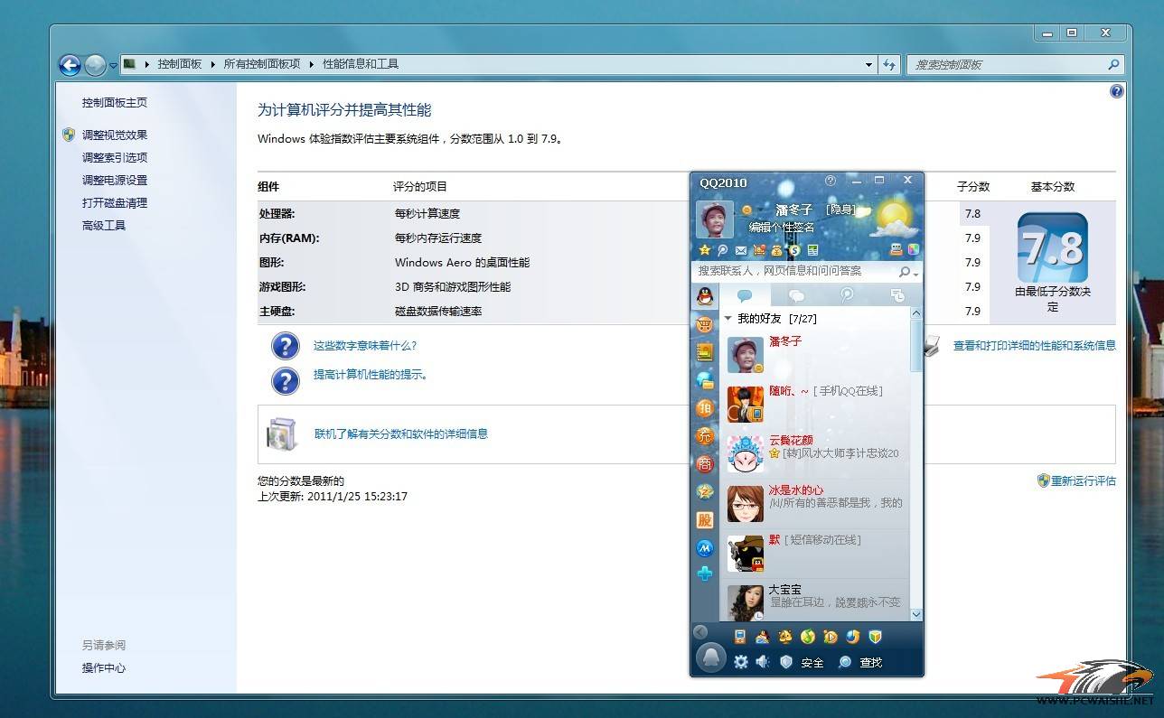The height and width of the screenshot is (718, 1164).
Task: Open Tencent Weibo icon below the signature
Action: [x=722, y=250]
